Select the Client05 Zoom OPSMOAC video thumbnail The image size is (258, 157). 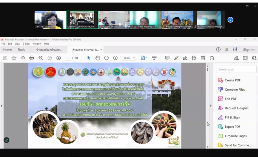82,20
